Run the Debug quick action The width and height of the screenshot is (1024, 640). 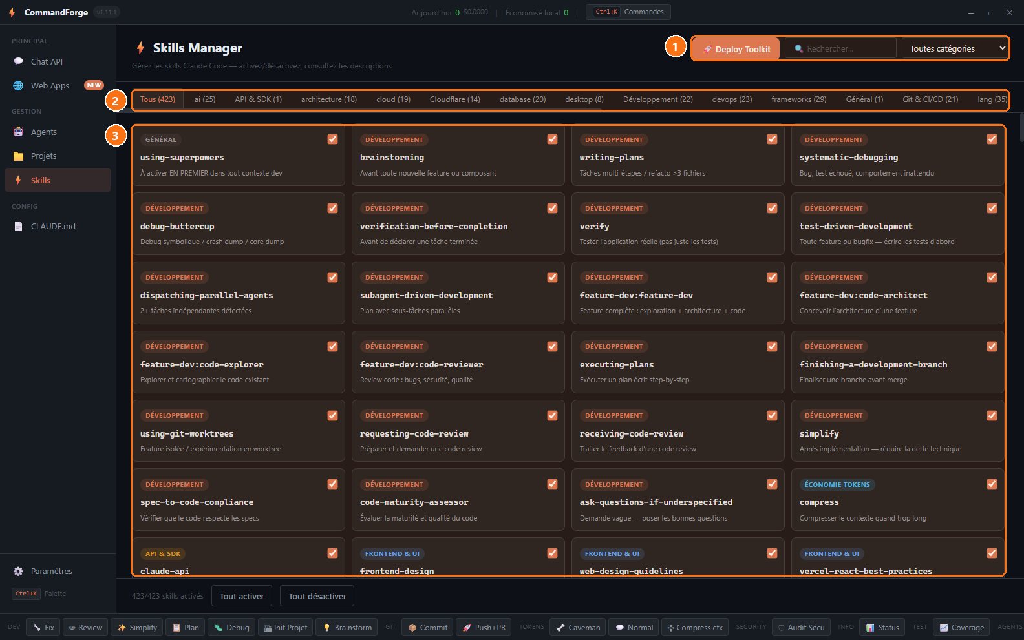pyautogui.click(x=231, y=627)
